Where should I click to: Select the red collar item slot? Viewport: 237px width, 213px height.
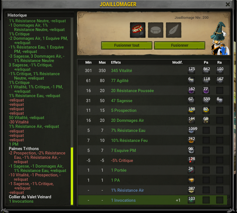coord(138,30)
